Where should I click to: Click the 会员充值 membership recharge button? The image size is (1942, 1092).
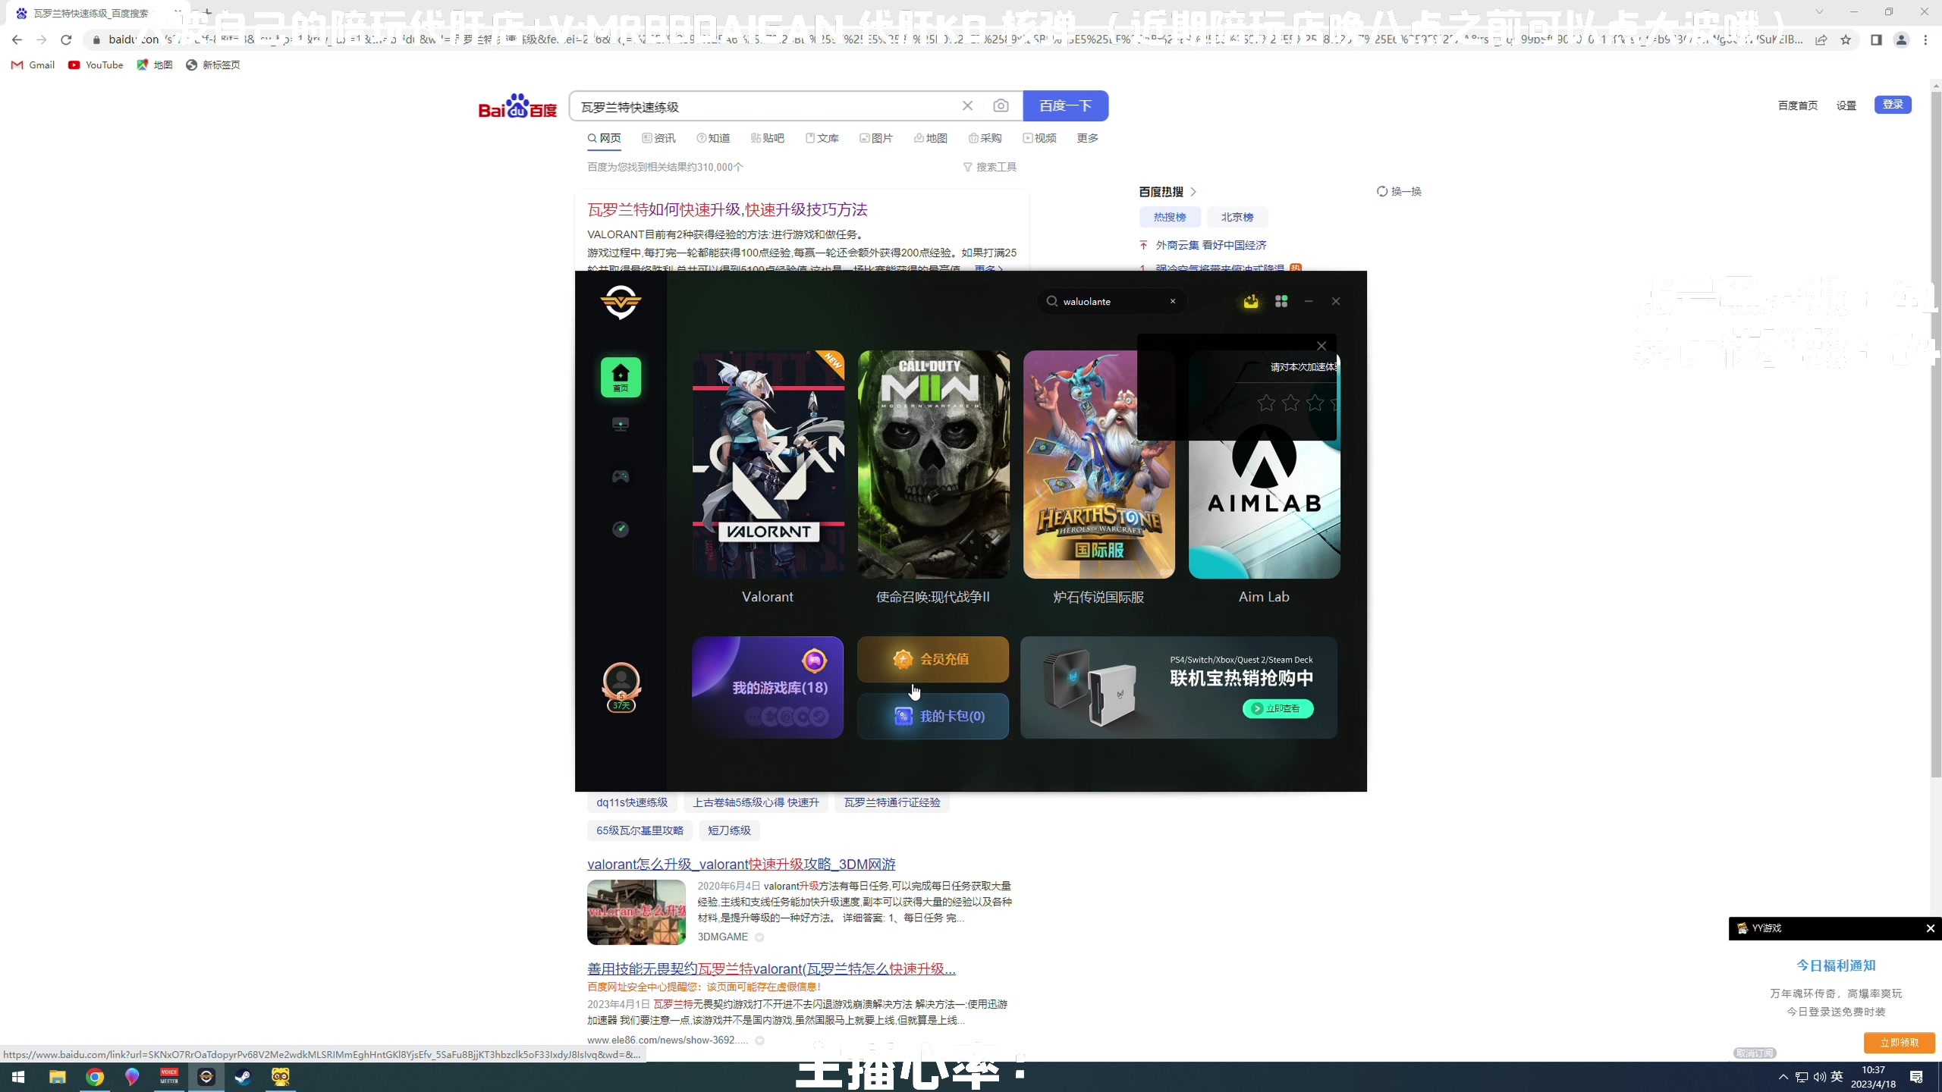point(933,659)
